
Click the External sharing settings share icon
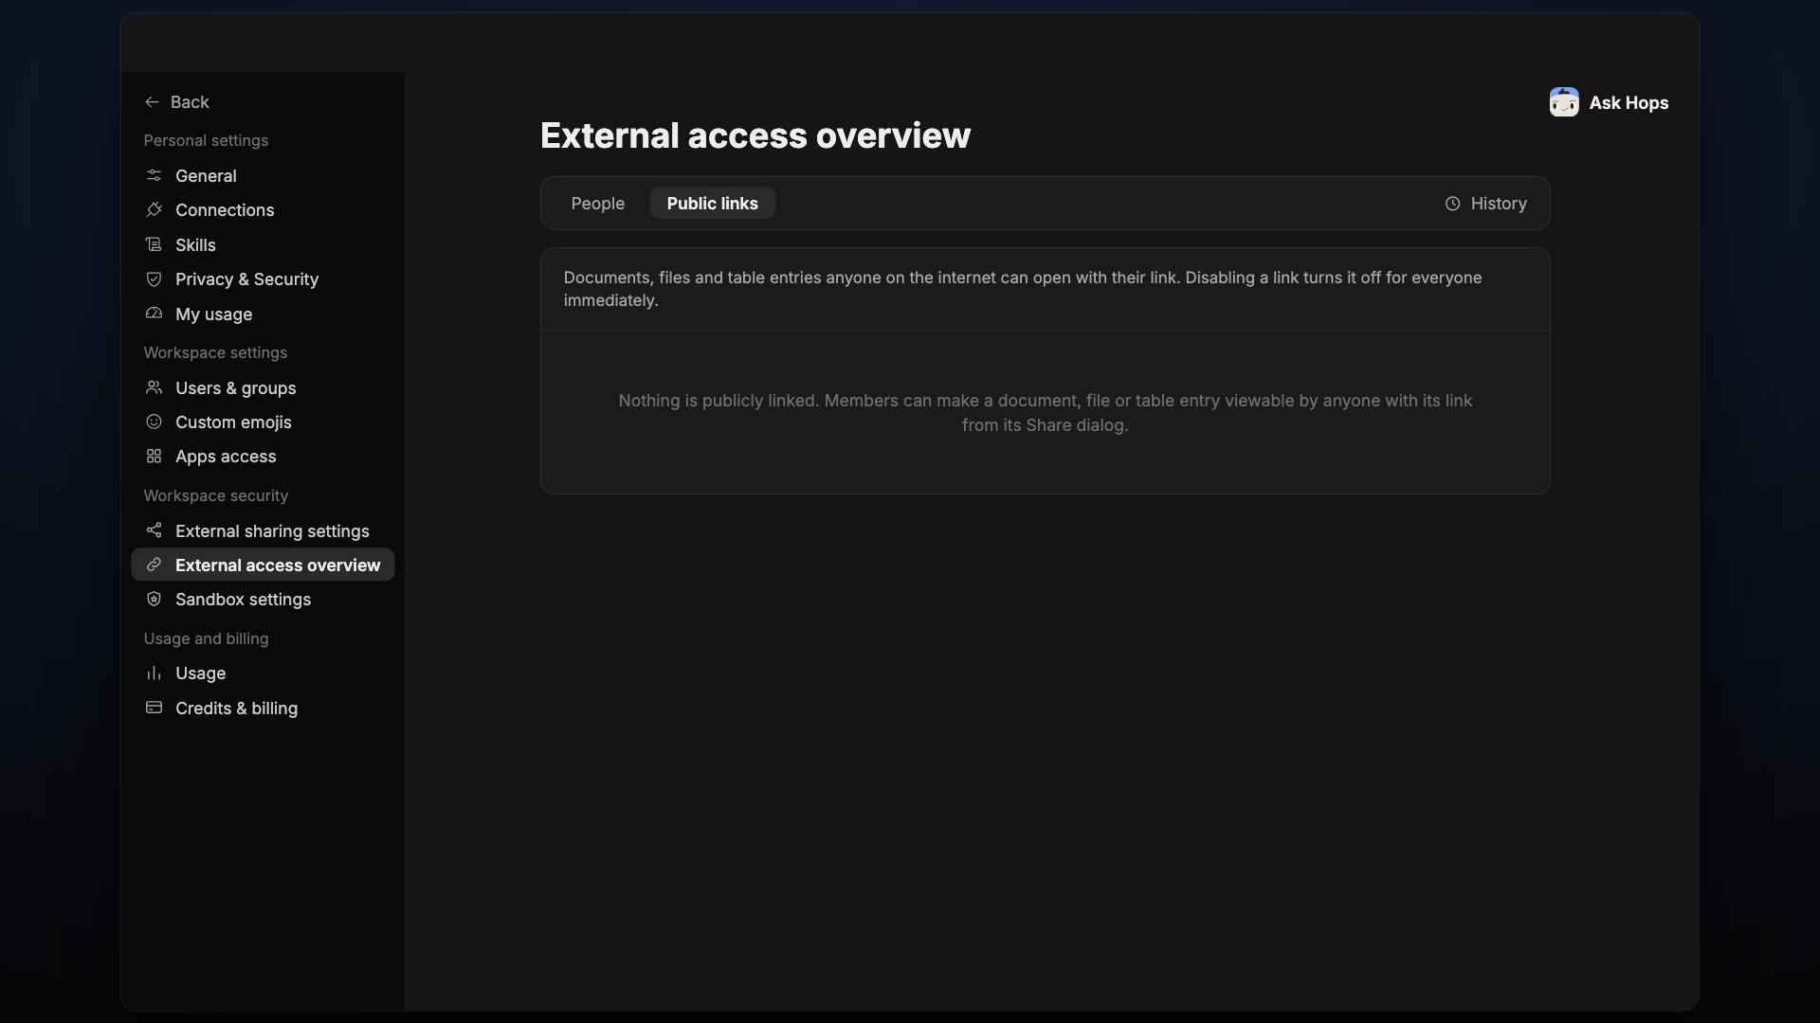coord(154,530)
